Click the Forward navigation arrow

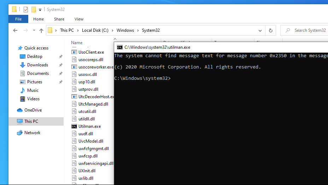(26, 30)
